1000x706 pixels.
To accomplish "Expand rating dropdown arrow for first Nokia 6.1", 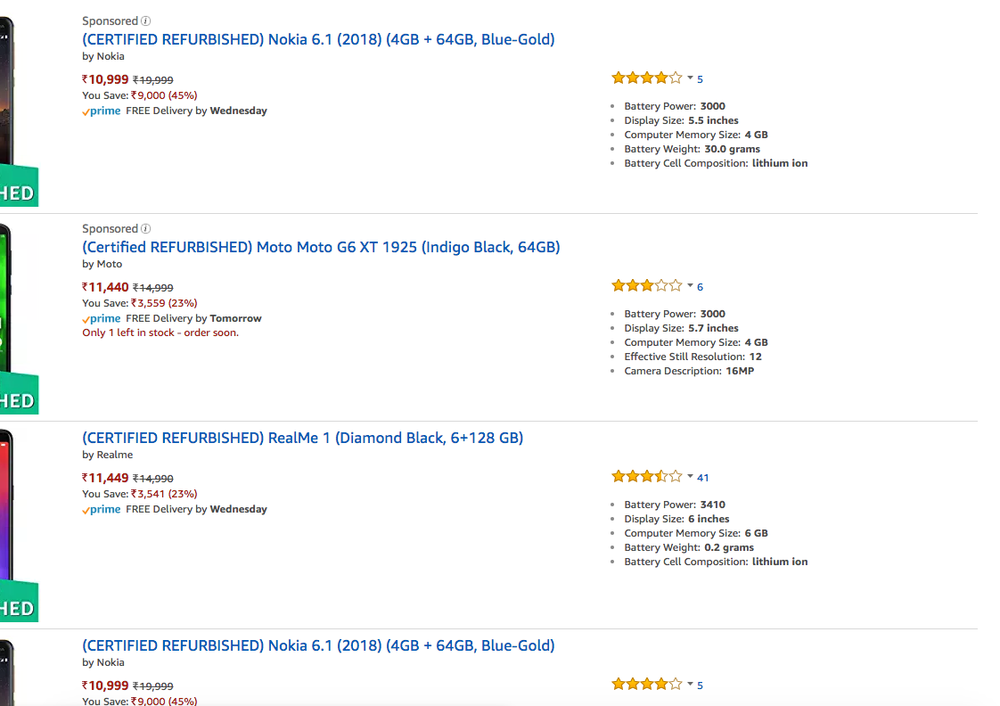I will [690, 78].
